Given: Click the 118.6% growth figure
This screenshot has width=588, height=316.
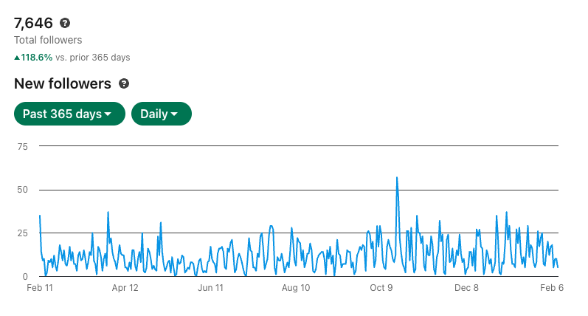Looking at the screenshot, I should point(37,58).
